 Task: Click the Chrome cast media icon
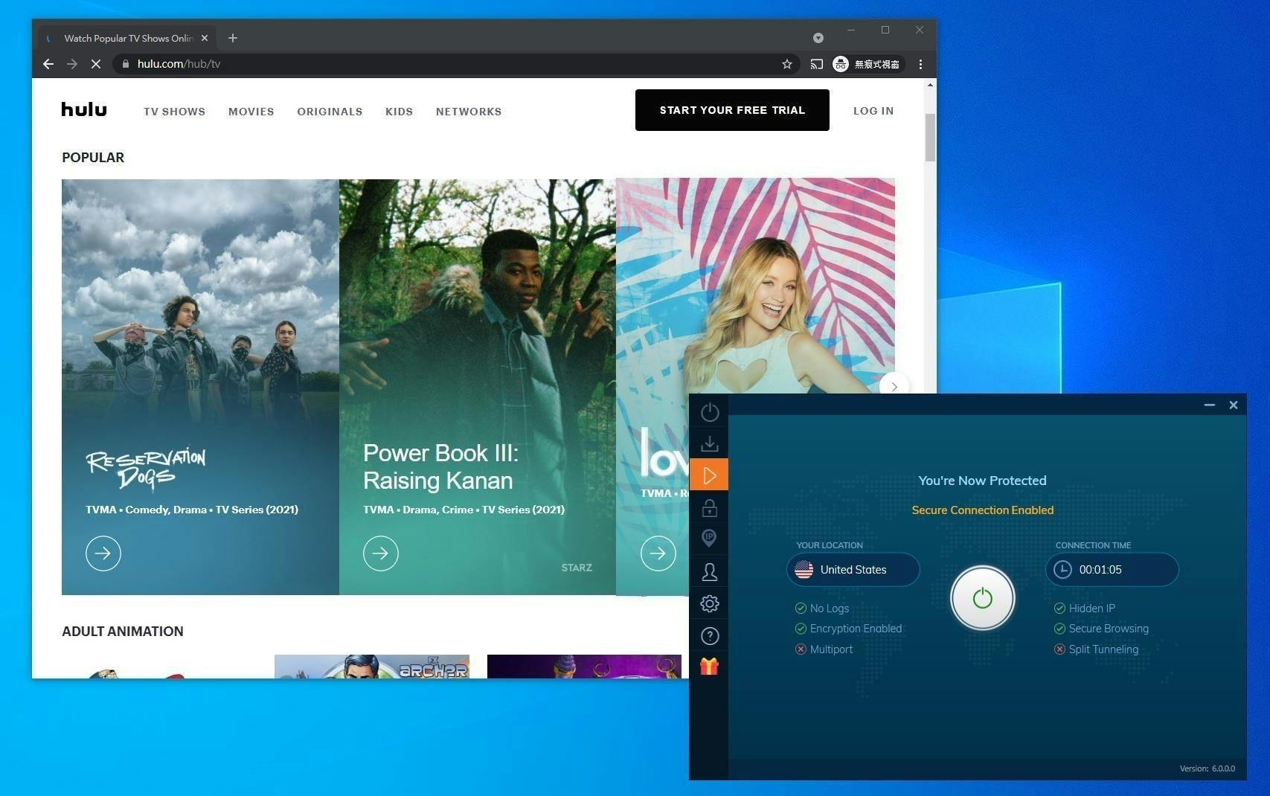coord(817,64)
